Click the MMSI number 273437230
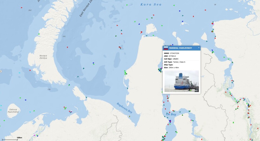 (x=174, y=53)
